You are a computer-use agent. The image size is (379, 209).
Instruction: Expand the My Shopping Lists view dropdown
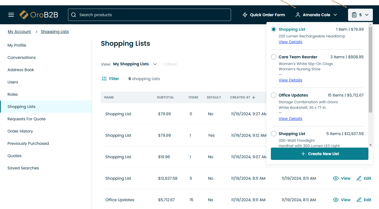click(155, 64)
